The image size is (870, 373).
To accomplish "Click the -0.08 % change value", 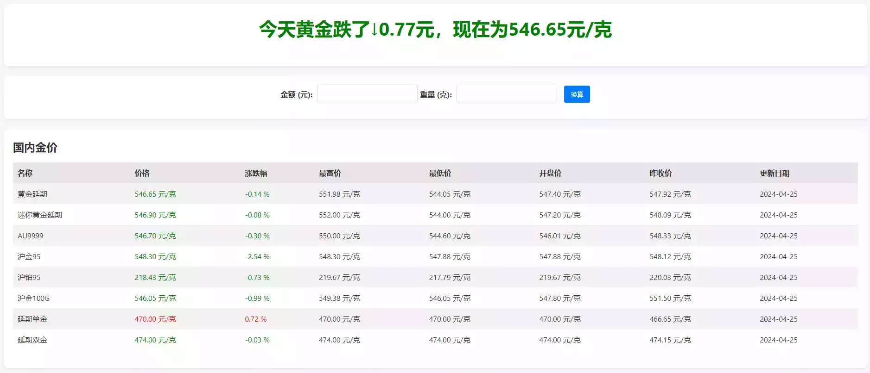I will pyautogui.click(x=257, y=215).
